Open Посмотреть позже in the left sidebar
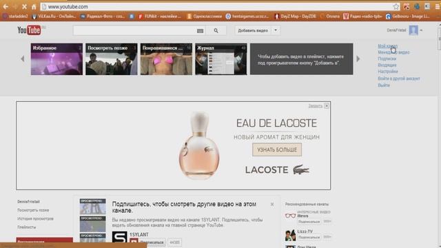Screen dimensions: 441x248 tap(33, 210)
